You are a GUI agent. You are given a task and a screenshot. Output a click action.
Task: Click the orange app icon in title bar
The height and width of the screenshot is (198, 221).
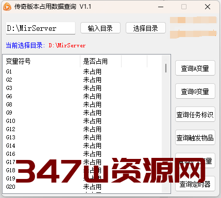(7, 7)
